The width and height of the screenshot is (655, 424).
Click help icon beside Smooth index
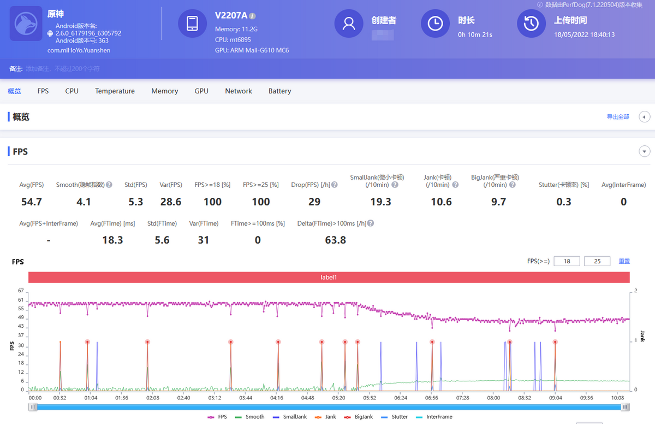point(109,185)
